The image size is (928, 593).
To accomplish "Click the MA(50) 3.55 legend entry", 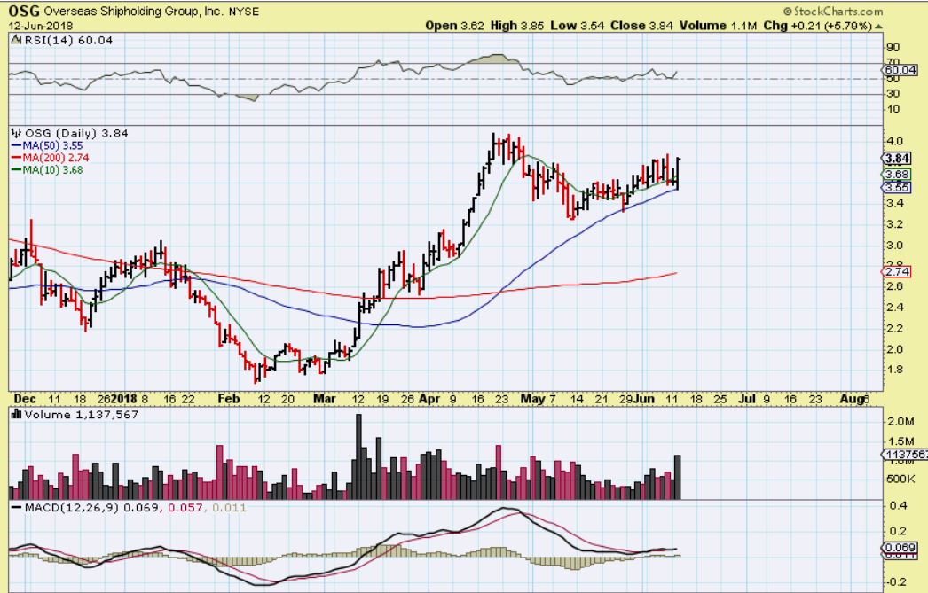I will (47, 145).
